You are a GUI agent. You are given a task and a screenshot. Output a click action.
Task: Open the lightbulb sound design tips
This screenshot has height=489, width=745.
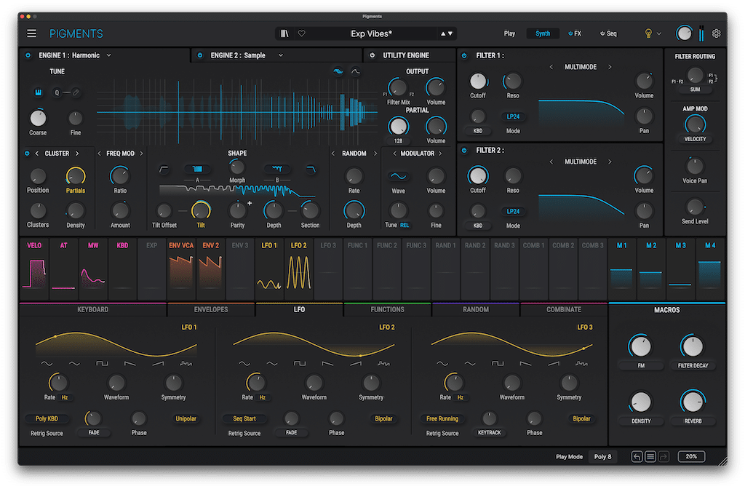pos(648,33)
